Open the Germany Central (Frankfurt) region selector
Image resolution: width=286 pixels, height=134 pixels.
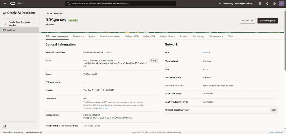pyautogui.click(x=236, y=3)
